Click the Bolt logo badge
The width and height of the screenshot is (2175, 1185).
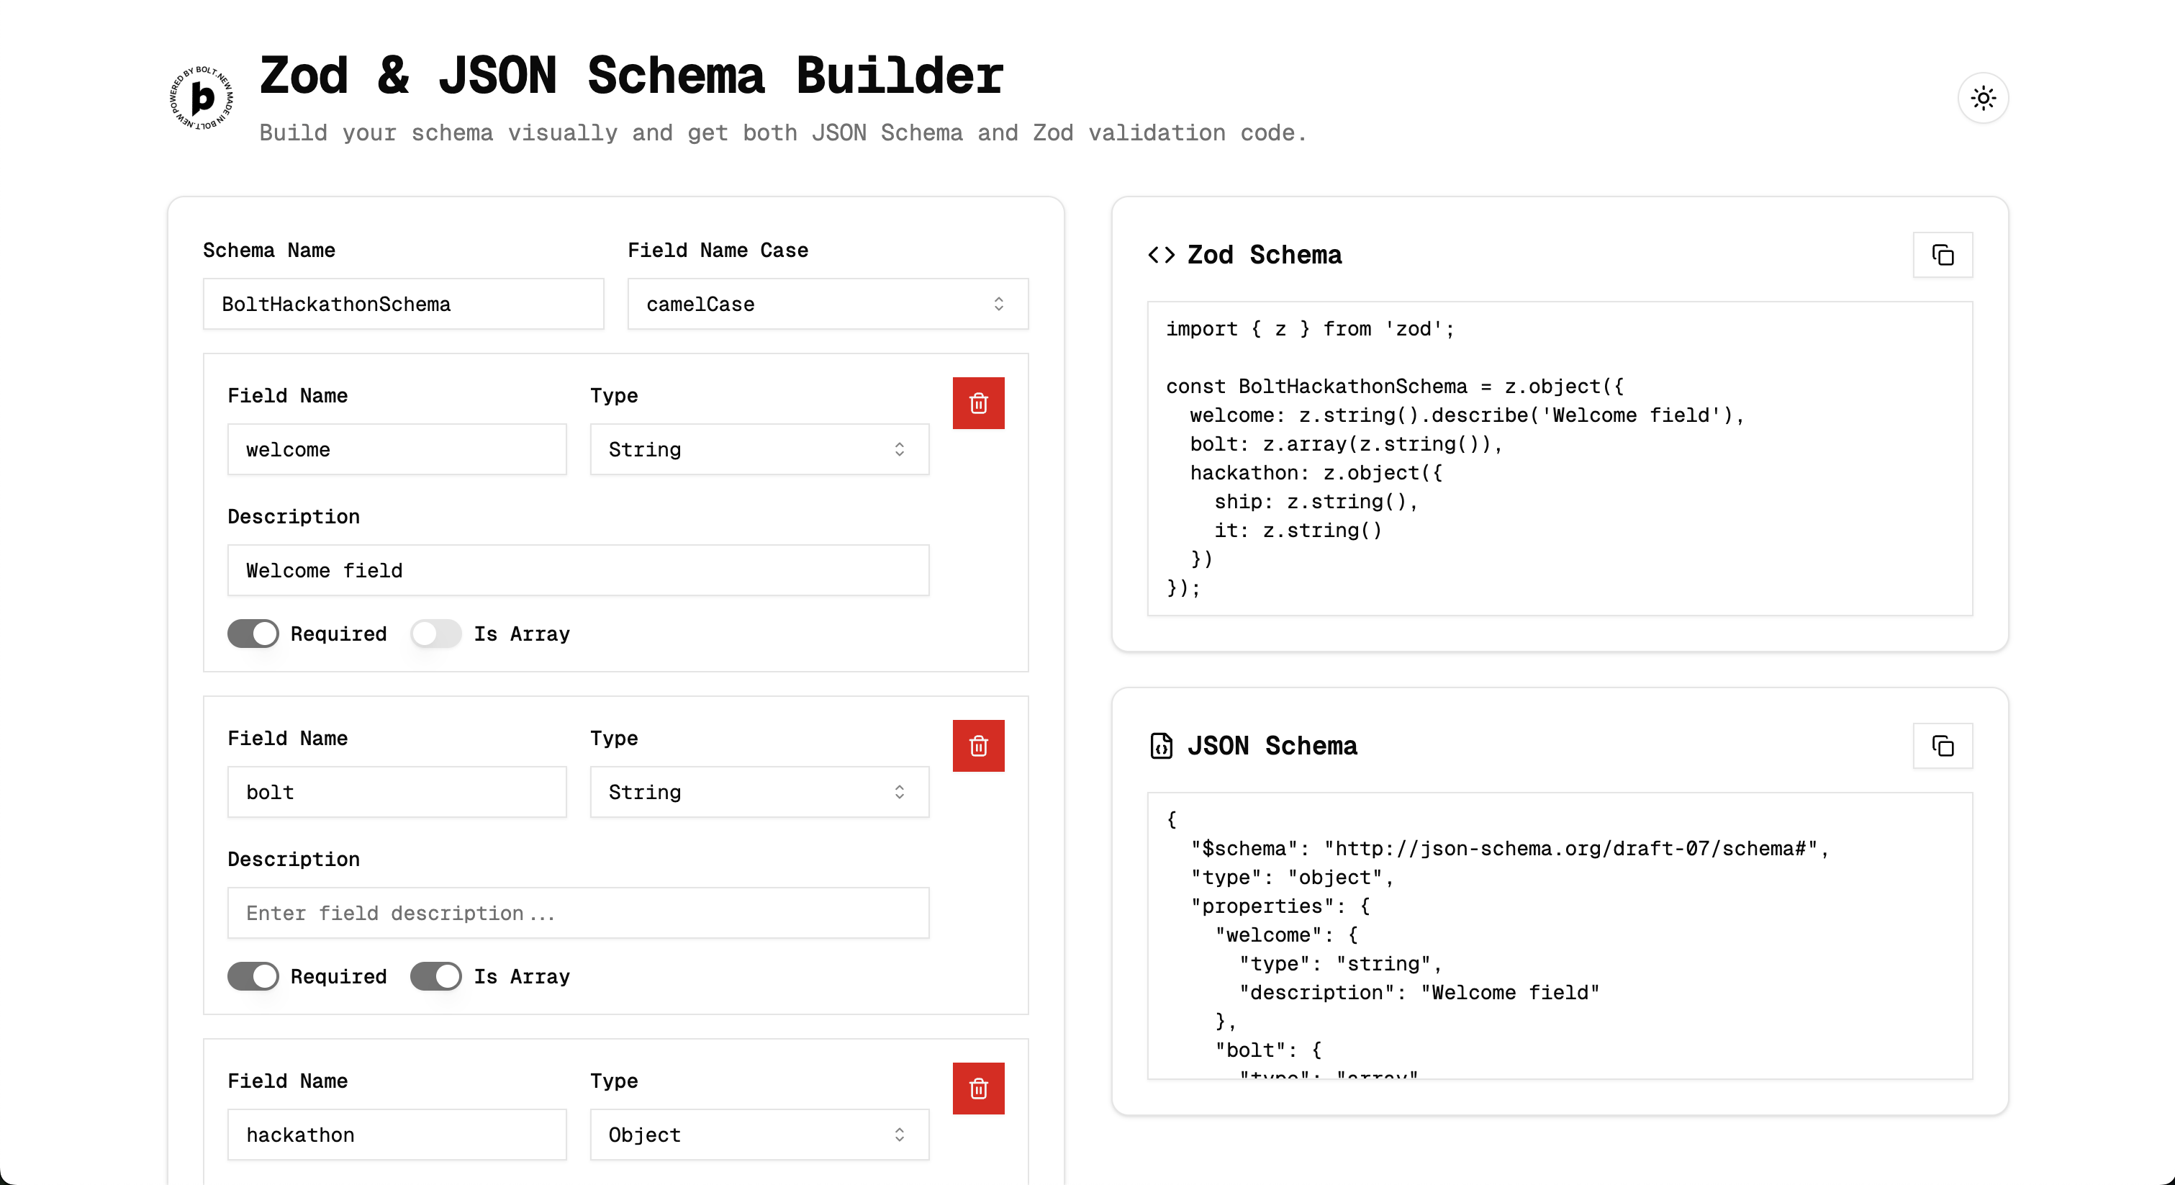(200, 98)
